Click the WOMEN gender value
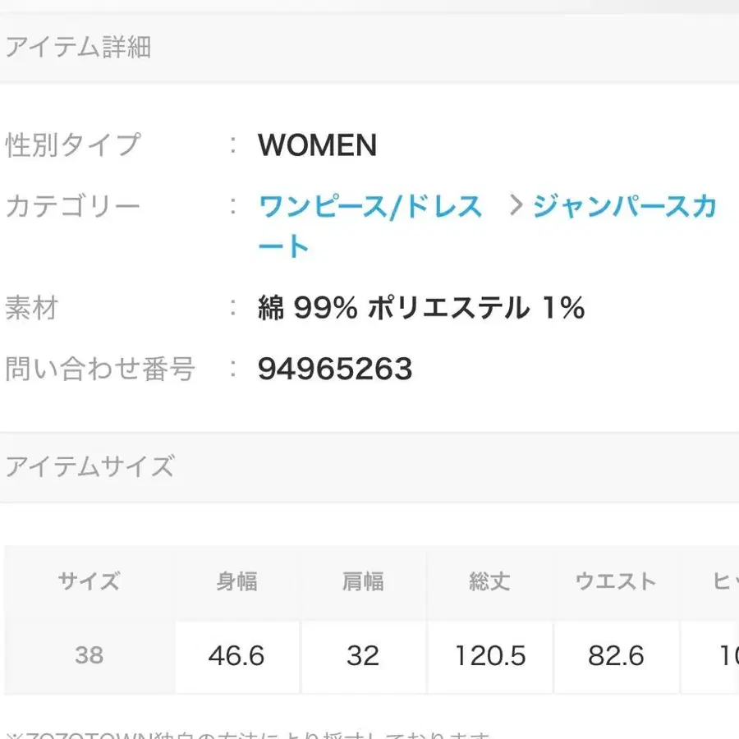 (318, 145)
